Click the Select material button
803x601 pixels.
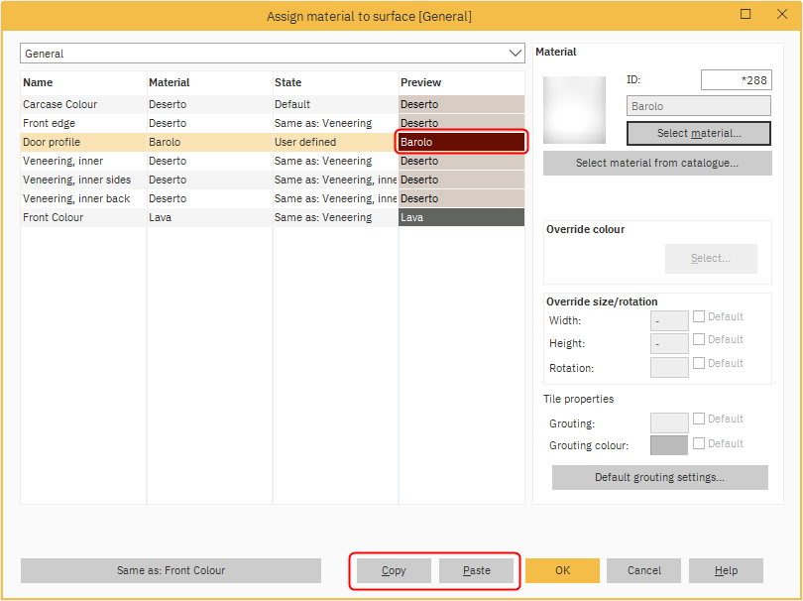(699, 133)
